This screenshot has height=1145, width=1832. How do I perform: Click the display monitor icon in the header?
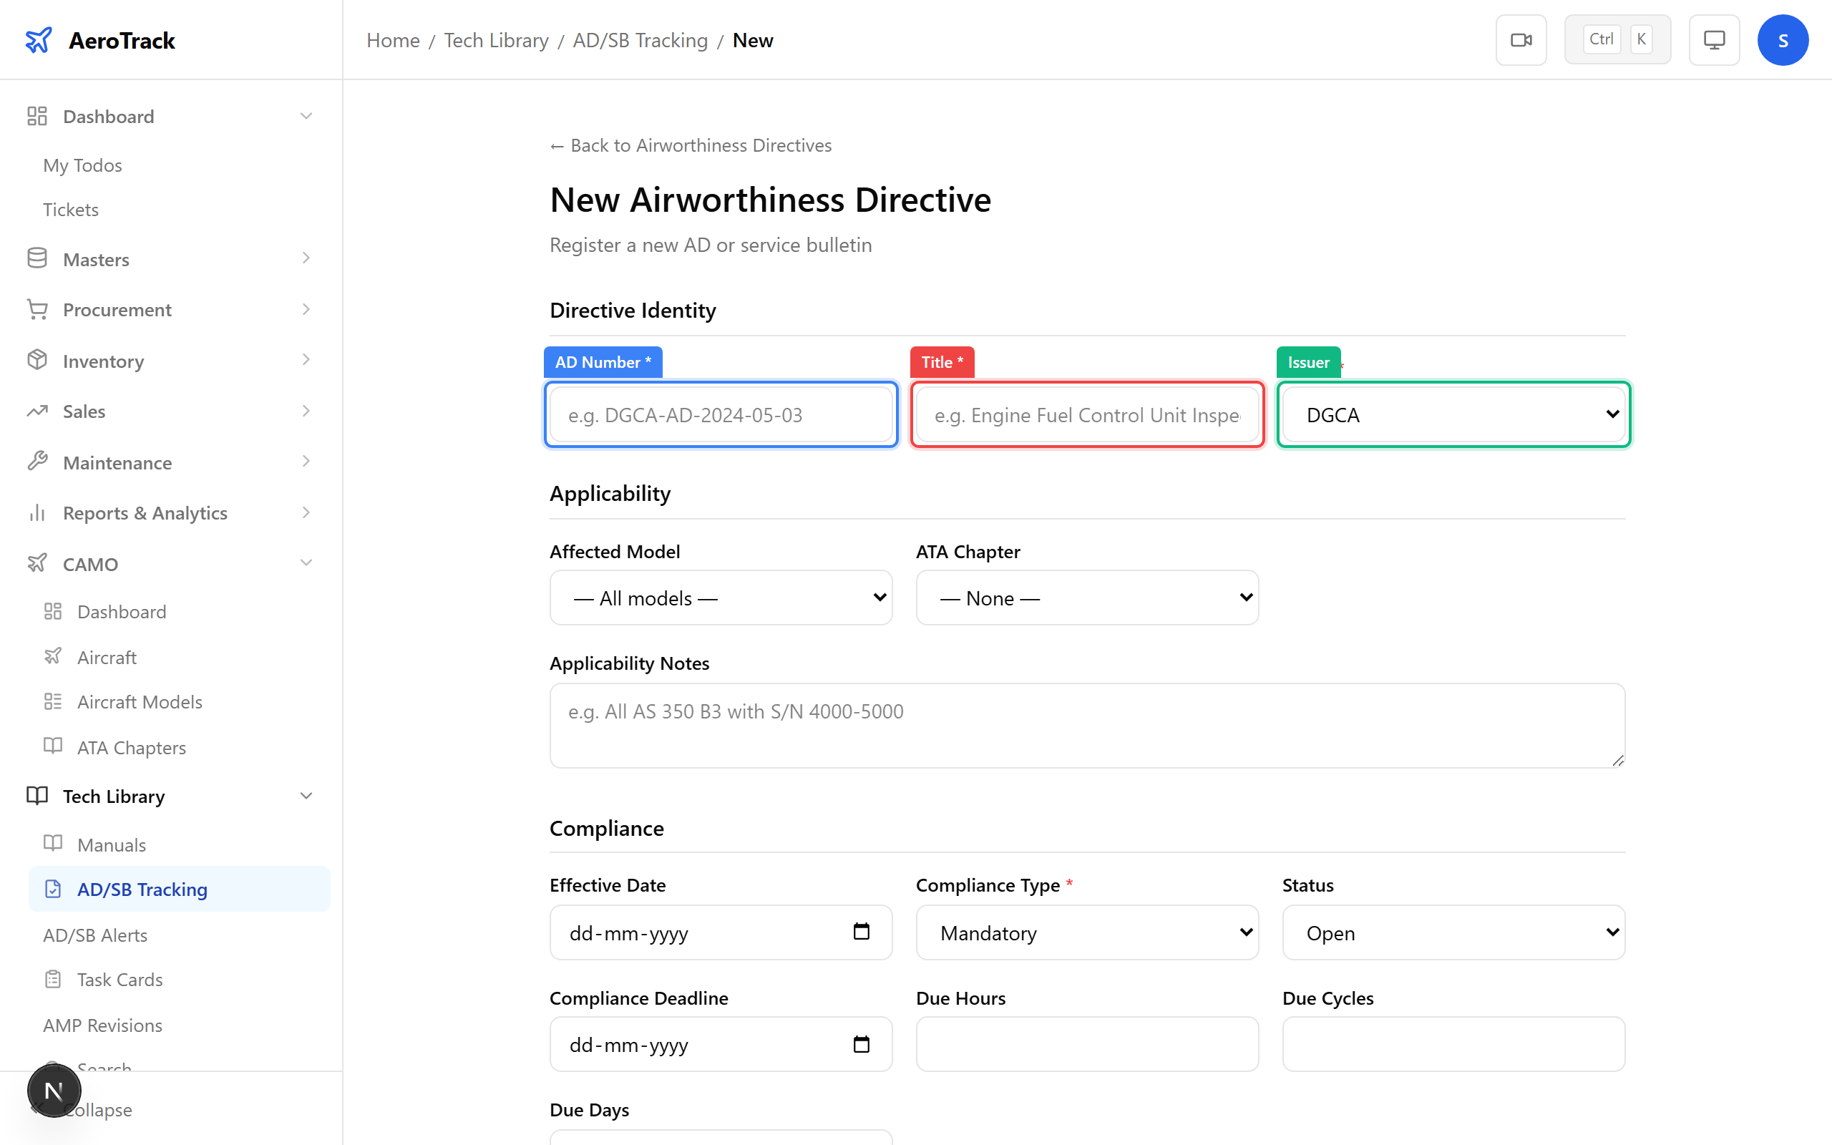tap(1713, 39)
